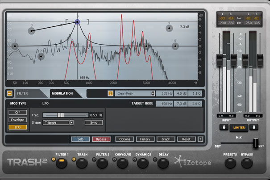The height and width of the screenshot is (180, 270).
Task: Click the 0.53 Hz frequency value
Action: point(96,115)
